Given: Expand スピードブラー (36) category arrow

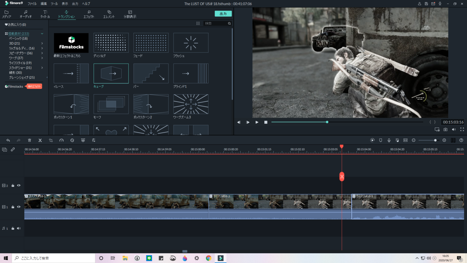Looking at the screenshot, I should point(42,53).
